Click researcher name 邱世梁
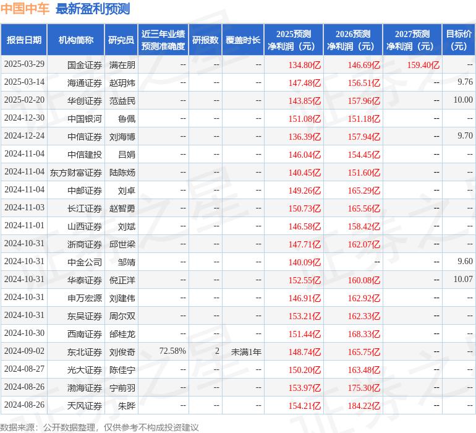 coord(122,244)
